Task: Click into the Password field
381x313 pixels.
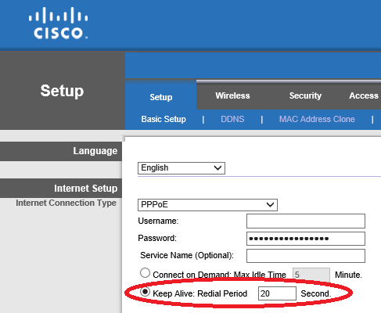Action: point(306,239)
